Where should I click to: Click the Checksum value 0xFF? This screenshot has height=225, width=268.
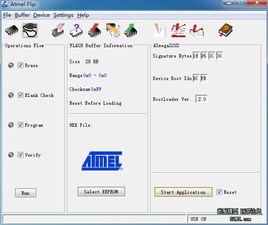[x=96, y=89]
